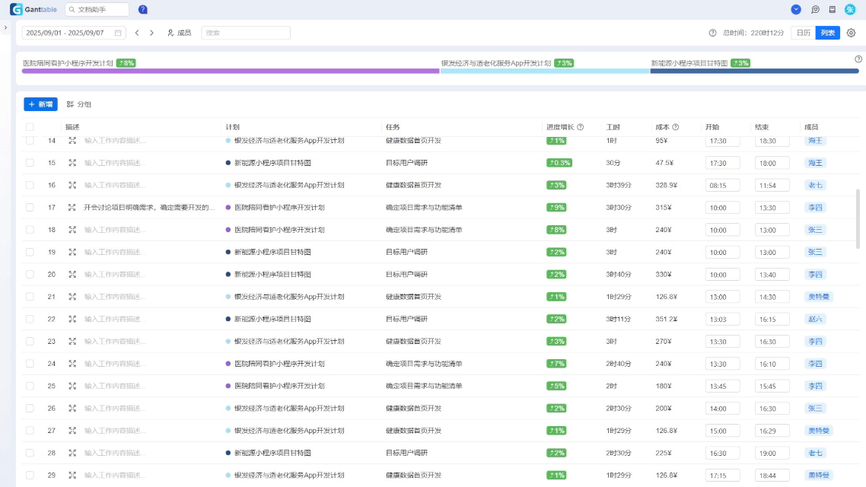Click the 任务 column header
This screenshot has height=487, width=866.
point(393,127)
